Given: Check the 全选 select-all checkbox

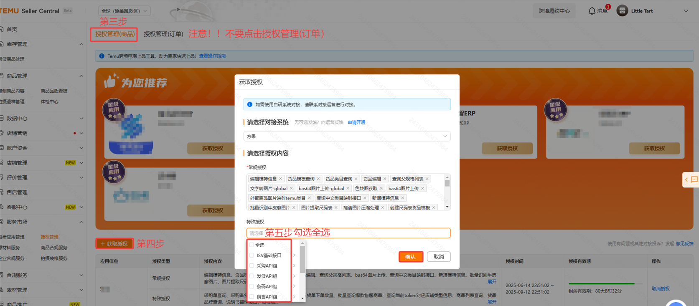Looking at the screenshot, I should (252, 245).
